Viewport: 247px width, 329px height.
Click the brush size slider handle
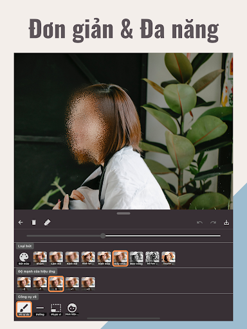coord(103,236)
